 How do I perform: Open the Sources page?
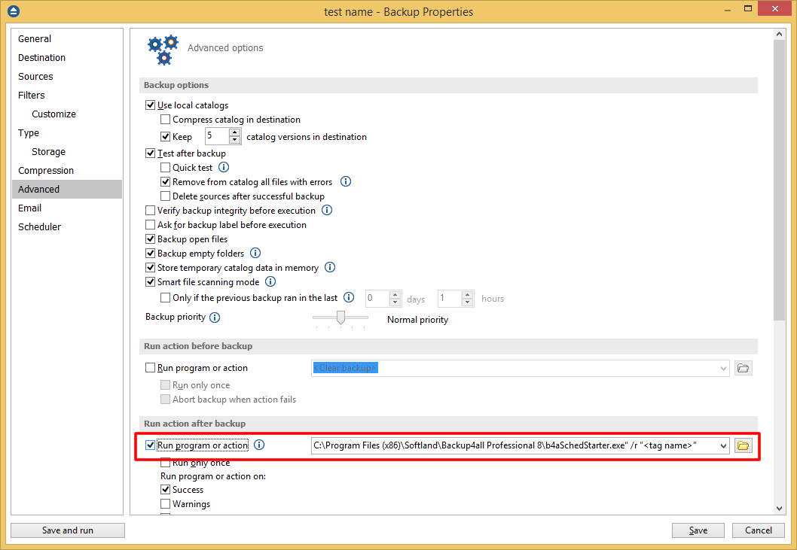coord(35,76)
